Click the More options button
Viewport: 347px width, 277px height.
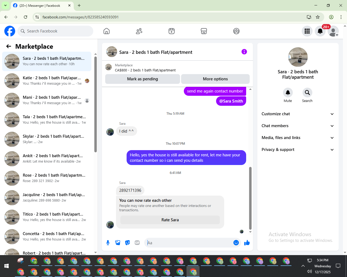pyautogui.click(x=215, y=79)
